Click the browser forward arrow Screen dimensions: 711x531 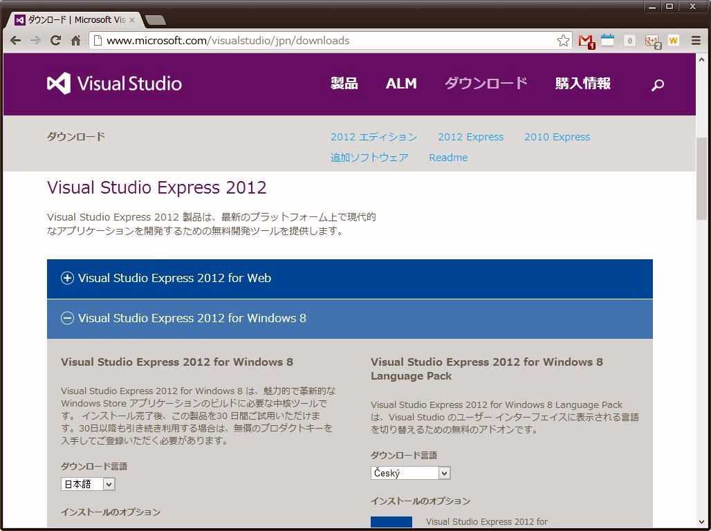coord(35,41)
